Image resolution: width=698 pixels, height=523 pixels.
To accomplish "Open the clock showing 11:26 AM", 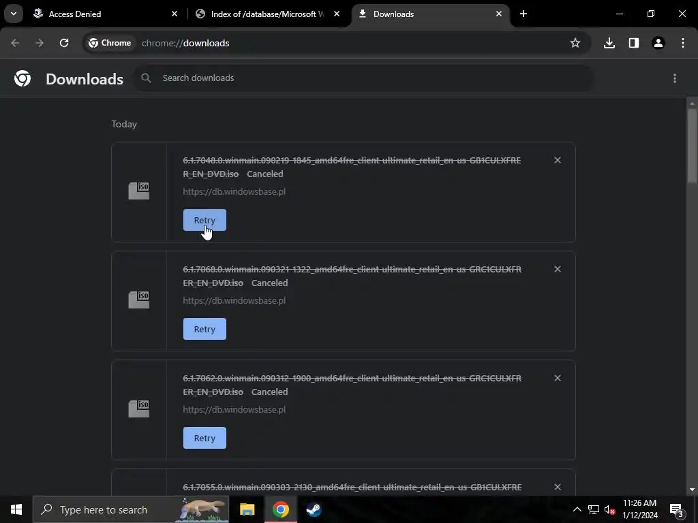I will pos(639,509).
